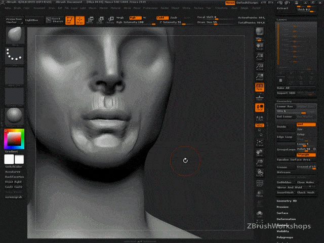Viewport: 324px width, 243px height.
Task: Click the screengrab button
Action: click(14, 197)
